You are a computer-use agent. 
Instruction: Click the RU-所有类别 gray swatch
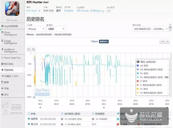tap(93, 119)
